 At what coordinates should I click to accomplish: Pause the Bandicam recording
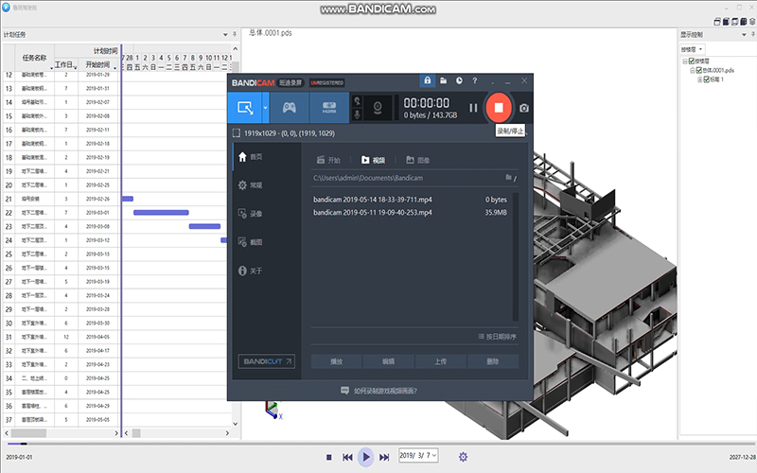pyautogui.click(x=473, y=108)
